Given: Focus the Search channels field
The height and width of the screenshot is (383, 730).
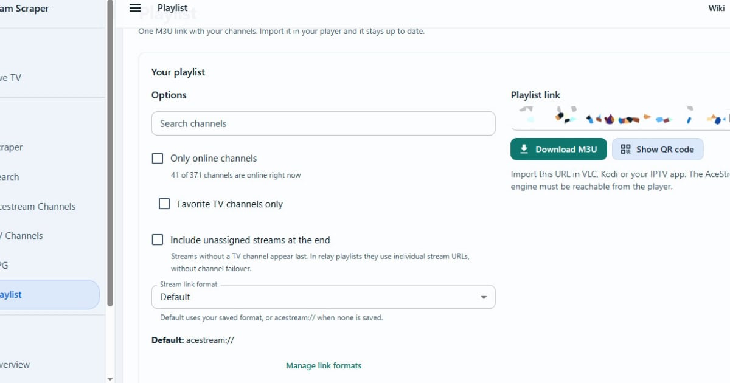Looking at the screenshot, I should pos(323,123).
